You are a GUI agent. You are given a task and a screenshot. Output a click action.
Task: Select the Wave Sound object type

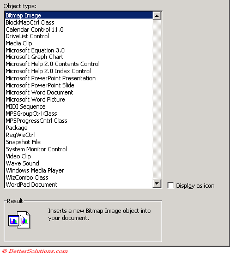(x=78, y=163)
